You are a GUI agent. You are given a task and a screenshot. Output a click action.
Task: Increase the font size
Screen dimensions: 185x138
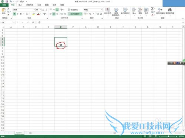43,10
